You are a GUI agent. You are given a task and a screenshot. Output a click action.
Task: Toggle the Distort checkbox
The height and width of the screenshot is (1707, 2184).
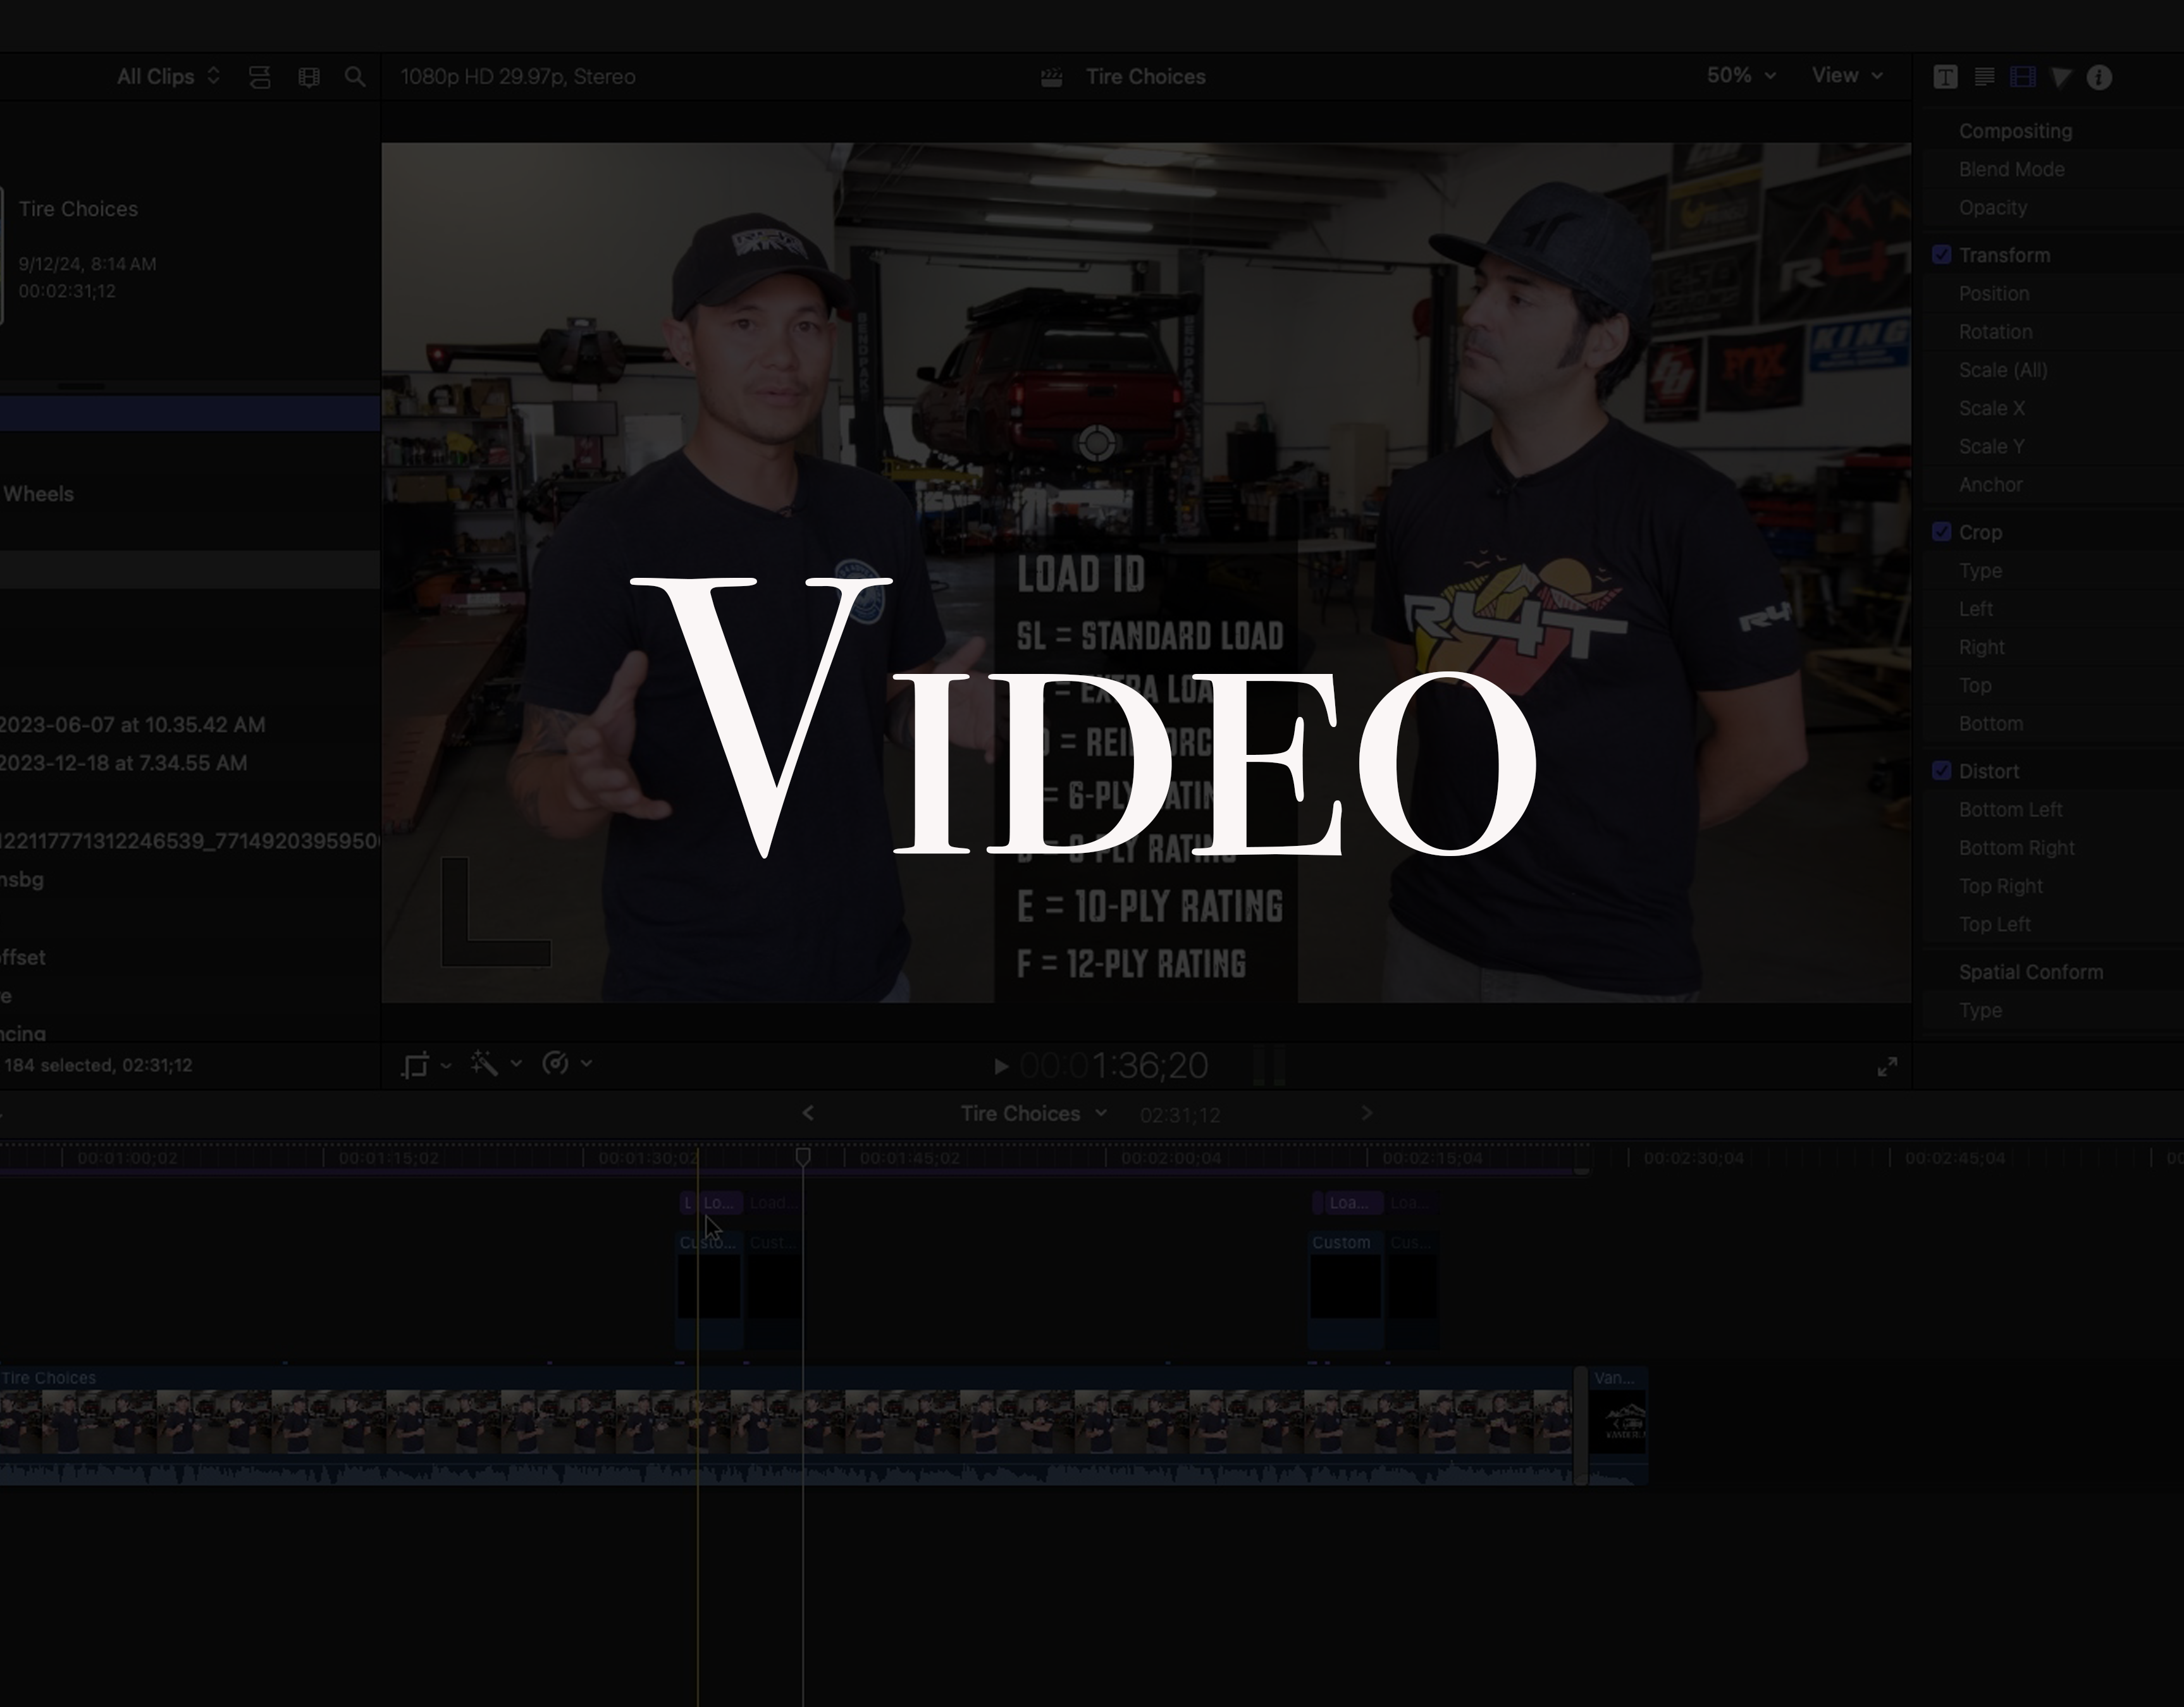(x=1942, y=771)
